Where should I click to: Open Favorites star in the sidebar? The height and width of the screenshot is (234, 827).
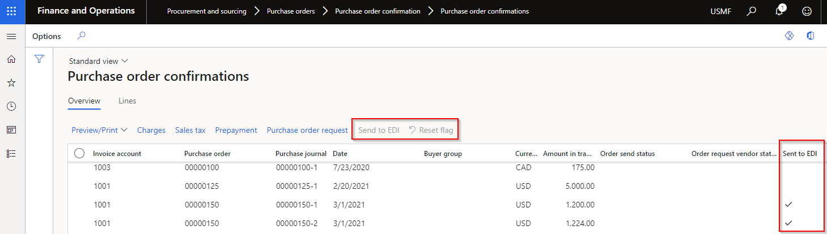pos(11,83)
